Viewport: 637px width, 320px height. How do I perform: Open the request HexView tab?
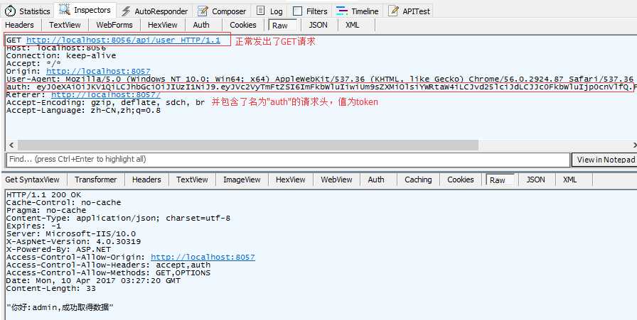coord(163,25)
